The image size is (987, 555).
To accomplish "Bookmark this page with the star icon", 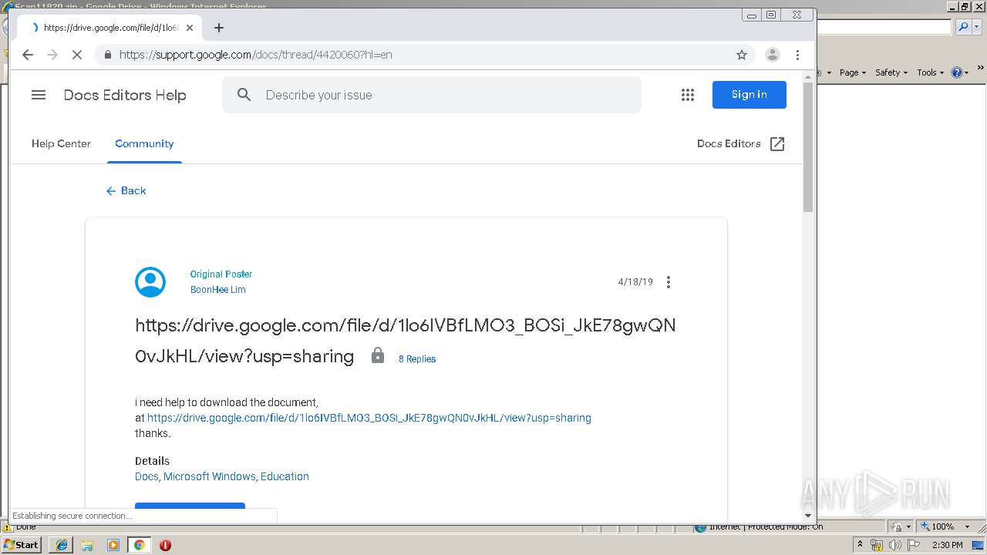I will [x=742, y=55].
